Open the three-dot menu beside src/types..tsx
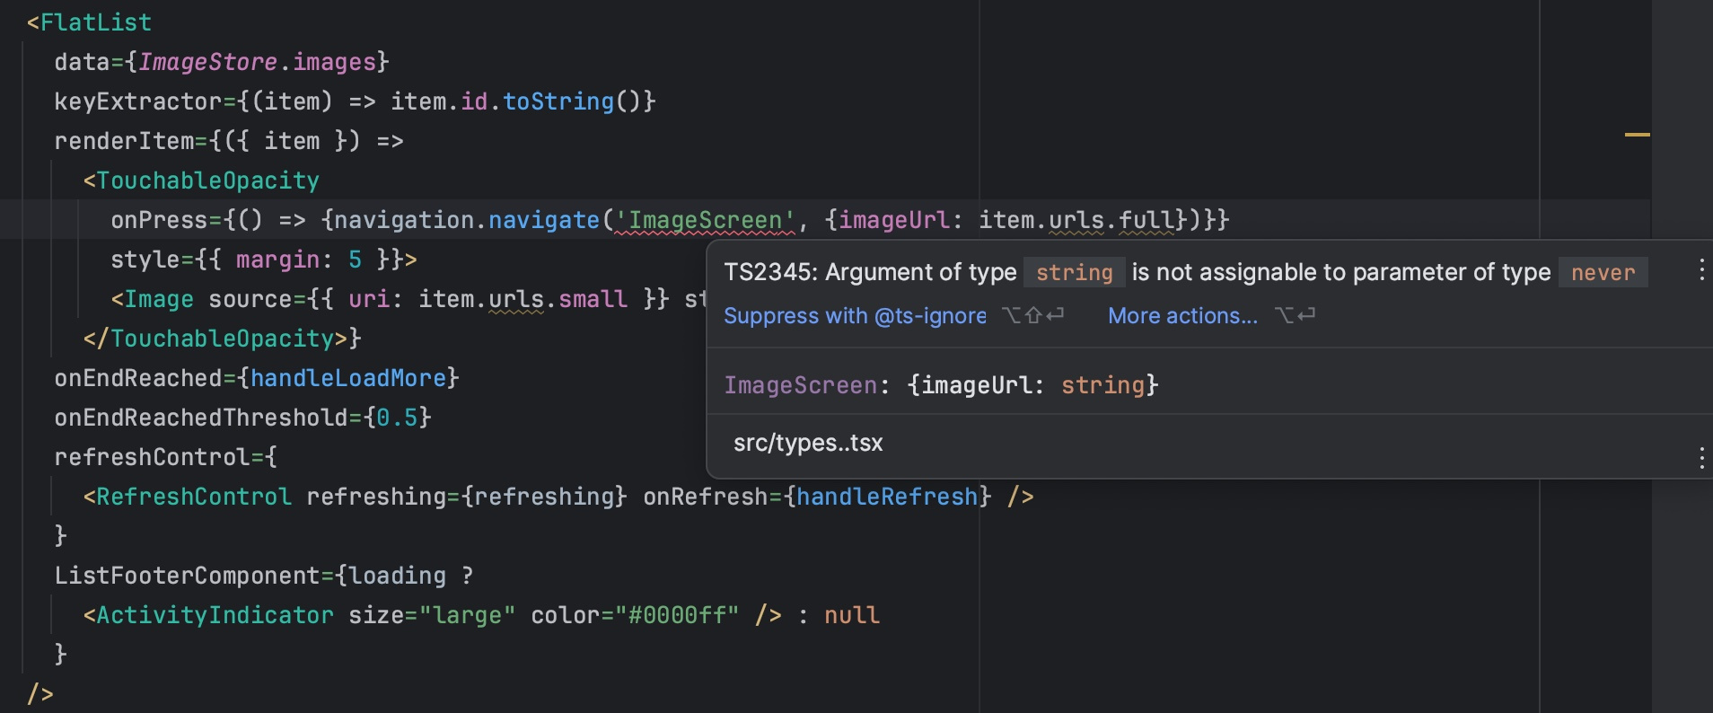The image size is (1713, 713). (x=1701, y=459)
